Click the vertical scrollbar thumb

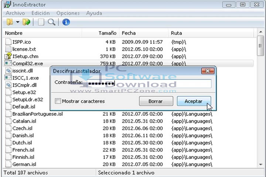coord(260,46)
